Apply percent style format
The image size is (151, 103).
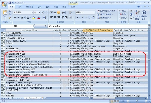(x=83, y=17)
